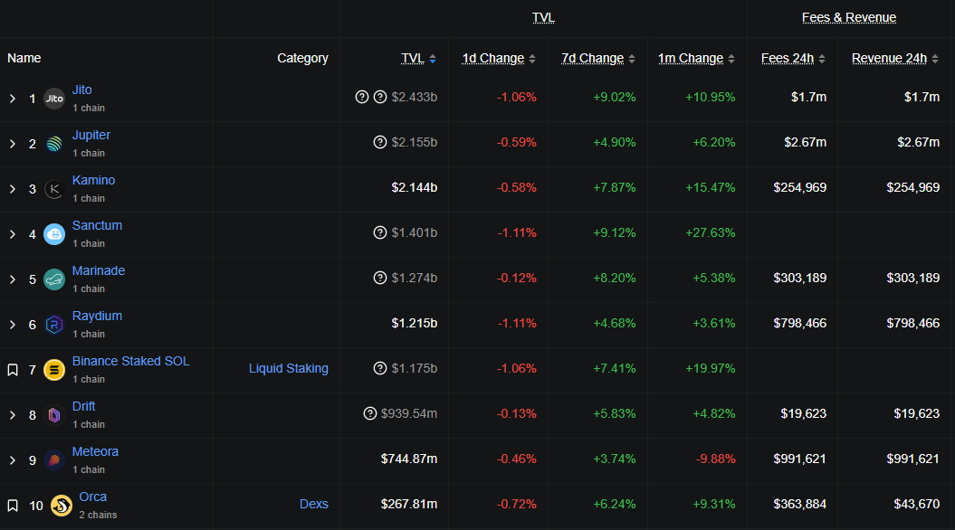The width and height of the screenshot is (955, 530).
Task: Click the Drift logo icon
Action: click(54, 415)
